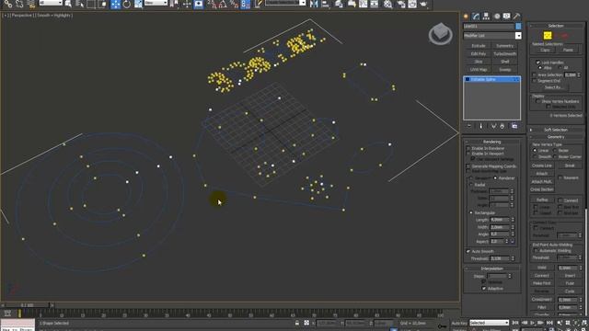Switch to the Hierarchy command panel
Viewport: 589px width, 331px height.
click(x=486, y=17)
